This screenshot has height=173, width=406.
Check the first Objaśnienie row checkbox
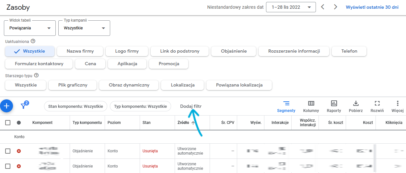pyautogui.click(x=8, y=151)
